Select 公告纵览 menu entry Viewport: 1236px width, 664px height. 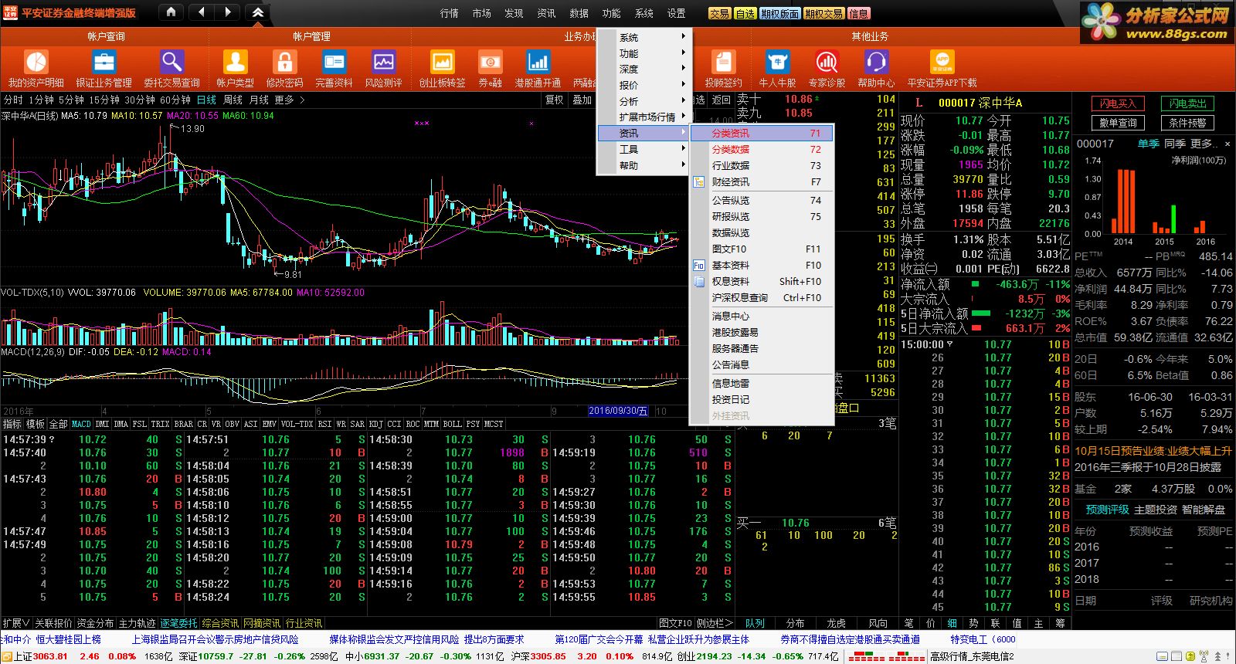[x=762, y=200]
